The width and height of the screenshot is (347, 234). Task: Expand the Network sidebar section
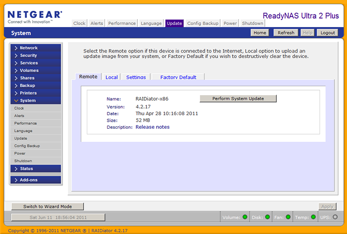coord(36,48)
